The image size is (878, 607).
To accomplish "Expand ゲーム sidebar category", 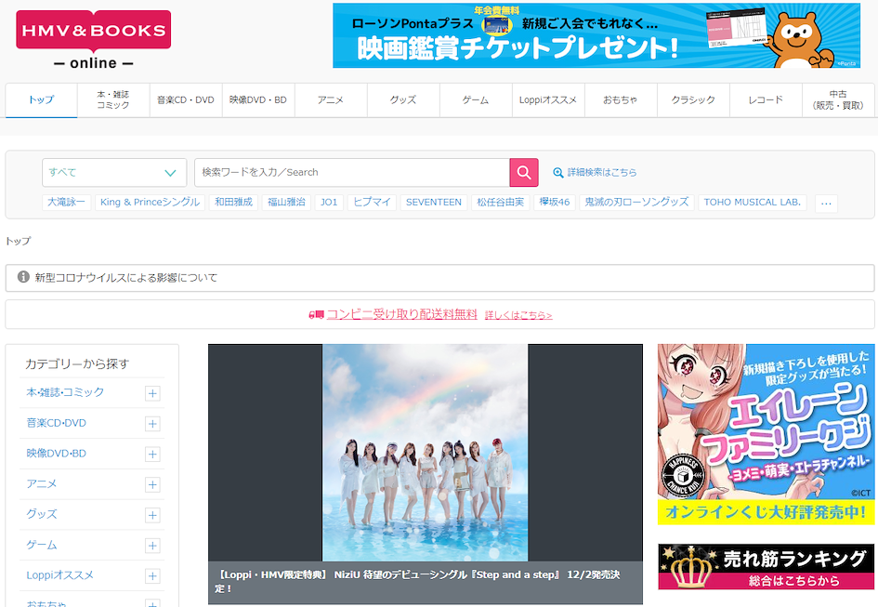I will tap(152, 546).
